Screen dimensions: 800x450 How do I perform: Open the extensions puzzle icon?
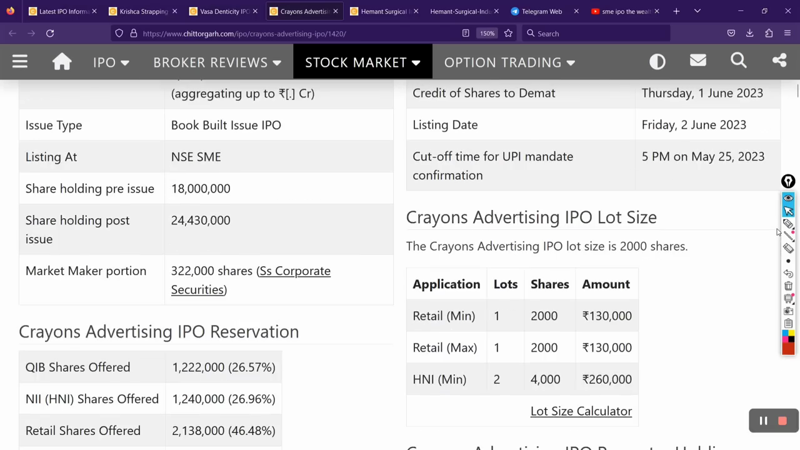click(769, 33)
